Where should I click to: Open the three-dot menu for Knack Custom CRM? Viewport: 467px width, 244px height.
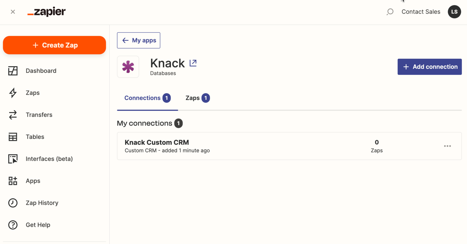point(447,146)
